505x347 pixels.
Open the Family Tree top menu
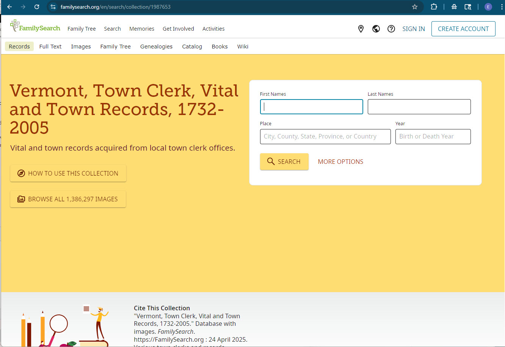82,29
